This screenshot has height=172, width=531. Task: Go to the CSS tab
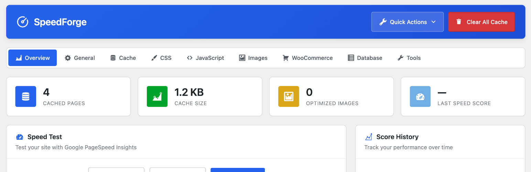coord(161,58)
